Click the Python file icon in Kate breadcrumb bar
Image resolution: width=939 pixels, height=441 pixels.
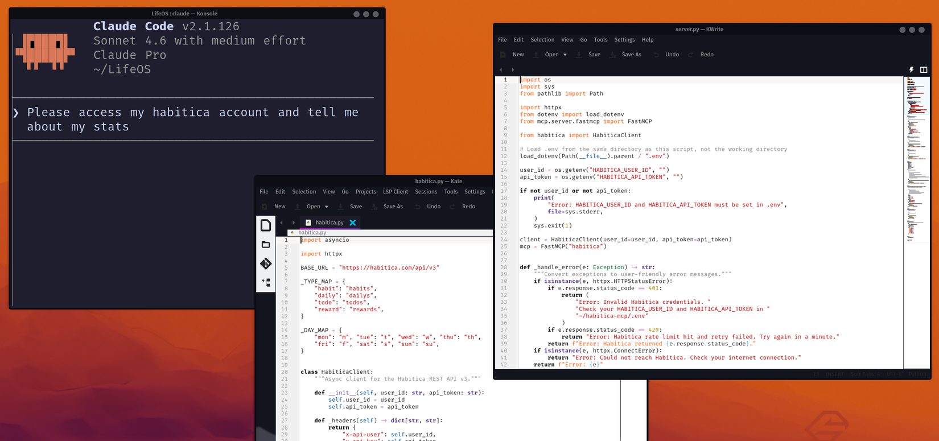pos(292,233)
